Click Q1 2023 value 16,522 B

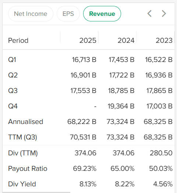pyautogui.click(x=159, y=60)
